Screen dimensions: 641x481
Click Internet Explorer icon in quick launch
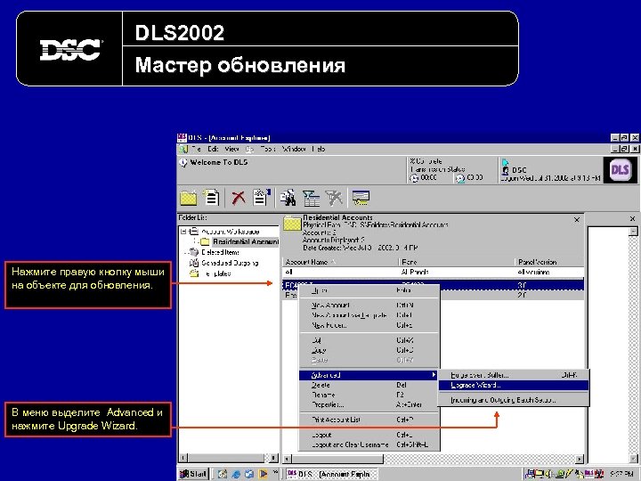click(236, 474)
